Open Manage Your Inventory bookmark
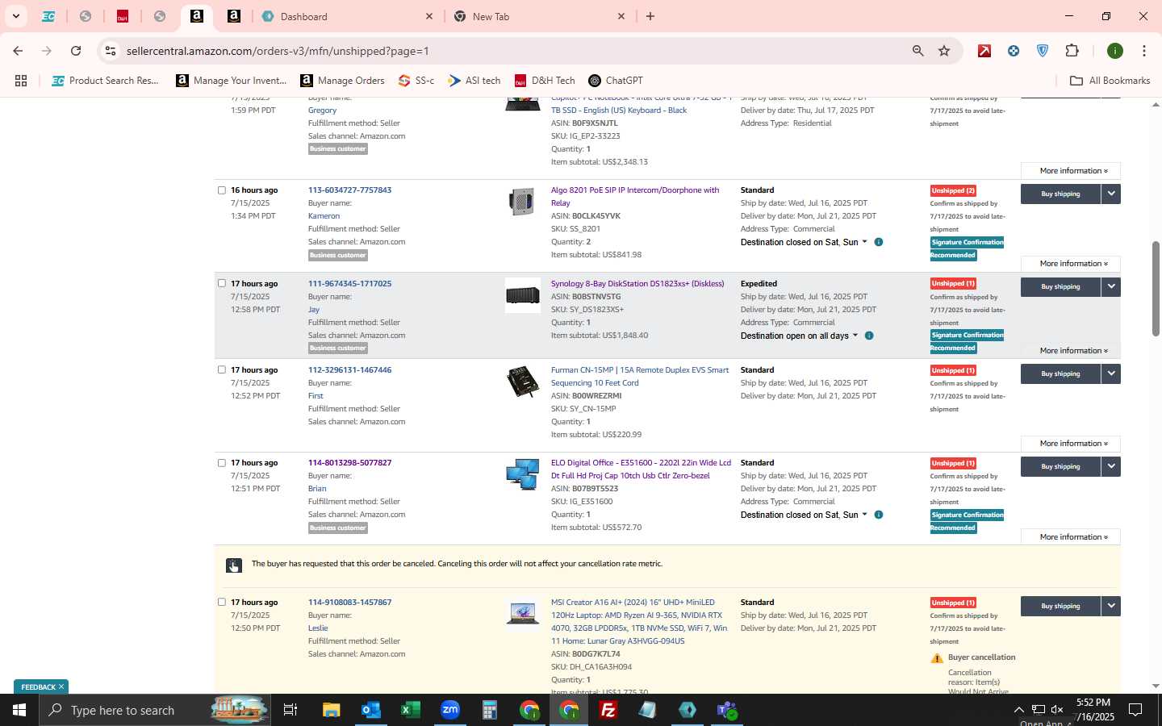The image size is (1162, 726). click(x=232, y=81)
